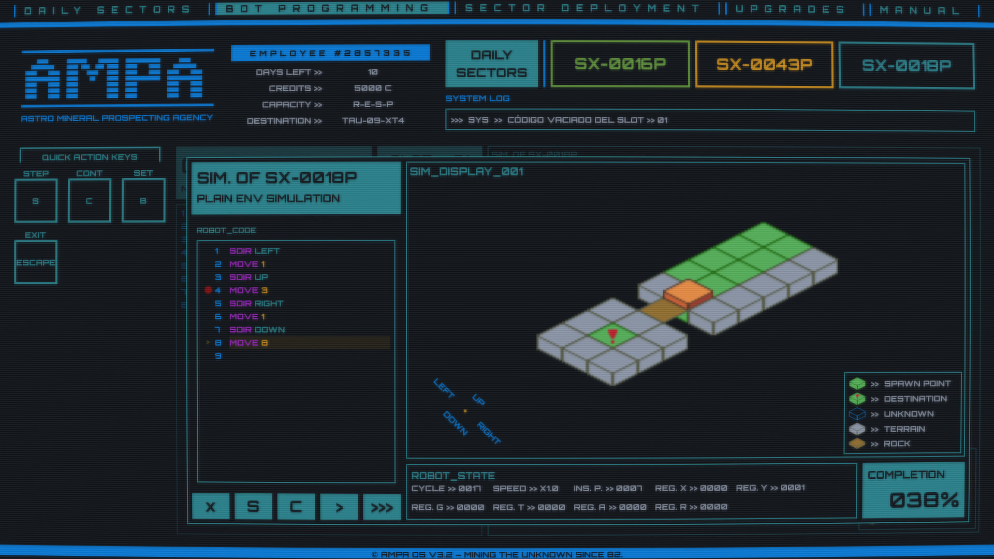Click the X stop simulation button
The height and width of the screenshot is (559, 994).
[x=210, y=507]
